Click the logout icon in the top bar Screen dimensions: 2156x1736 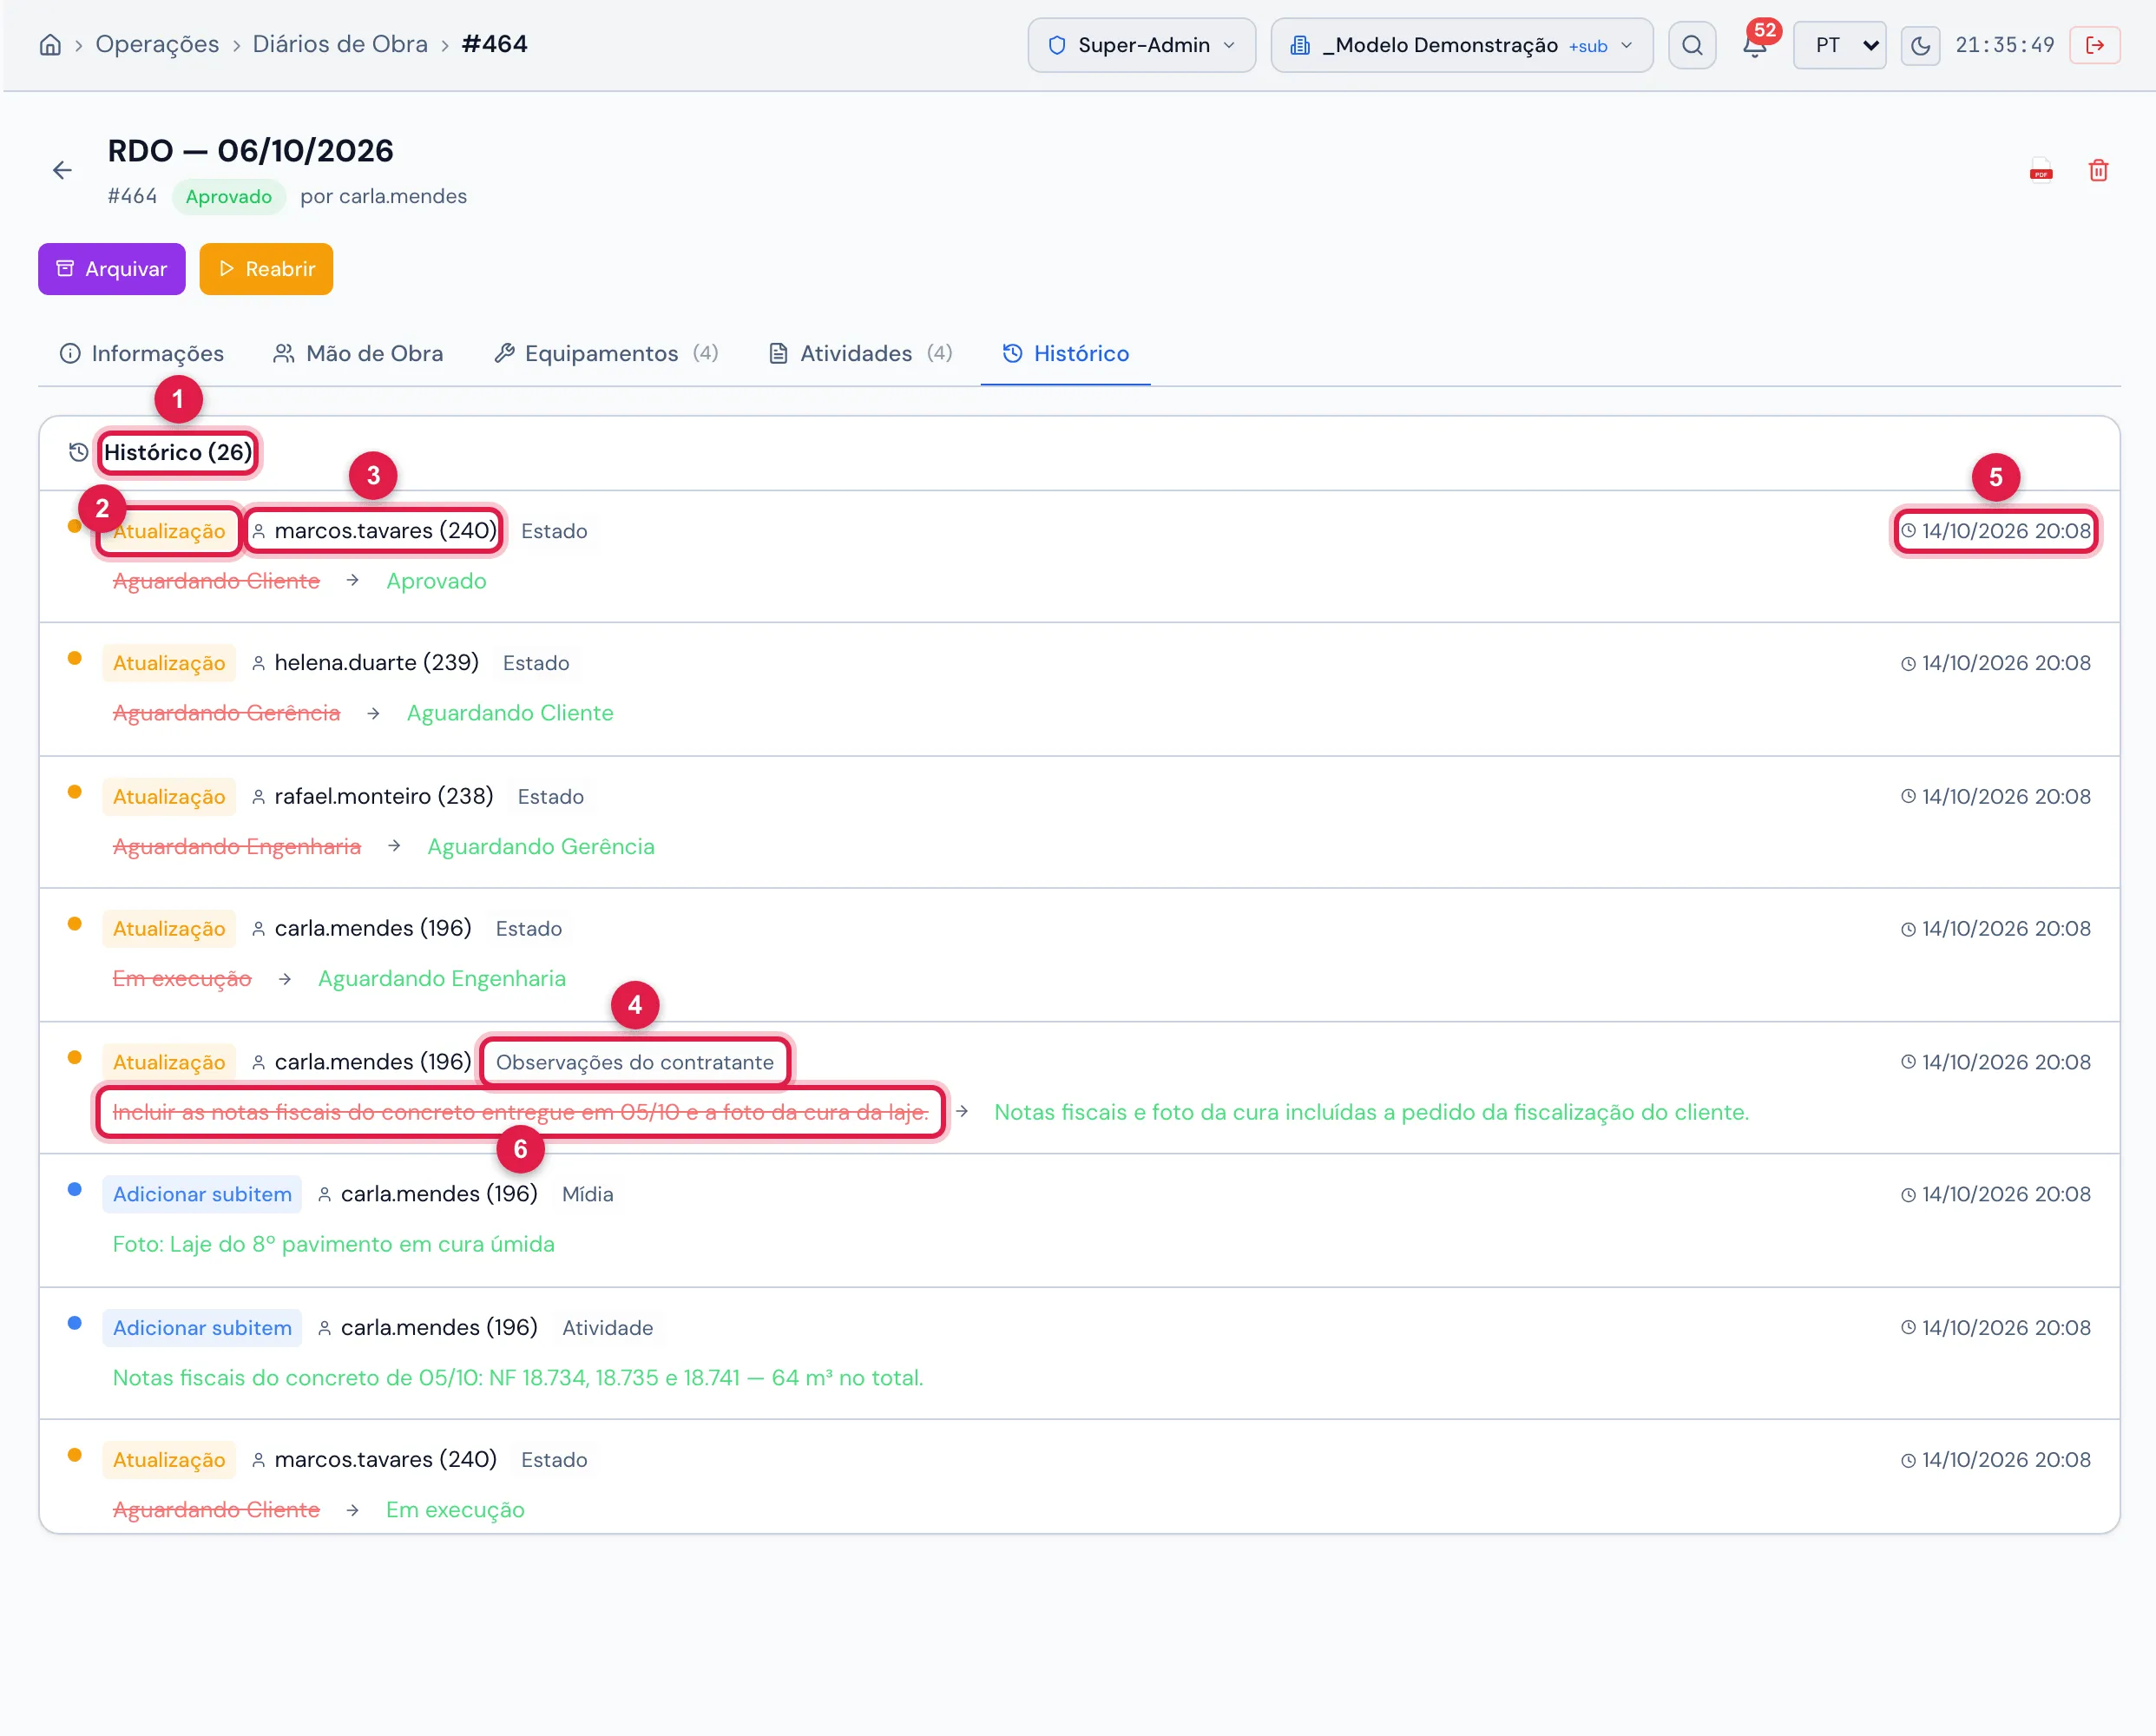[x=2095, y=45]
